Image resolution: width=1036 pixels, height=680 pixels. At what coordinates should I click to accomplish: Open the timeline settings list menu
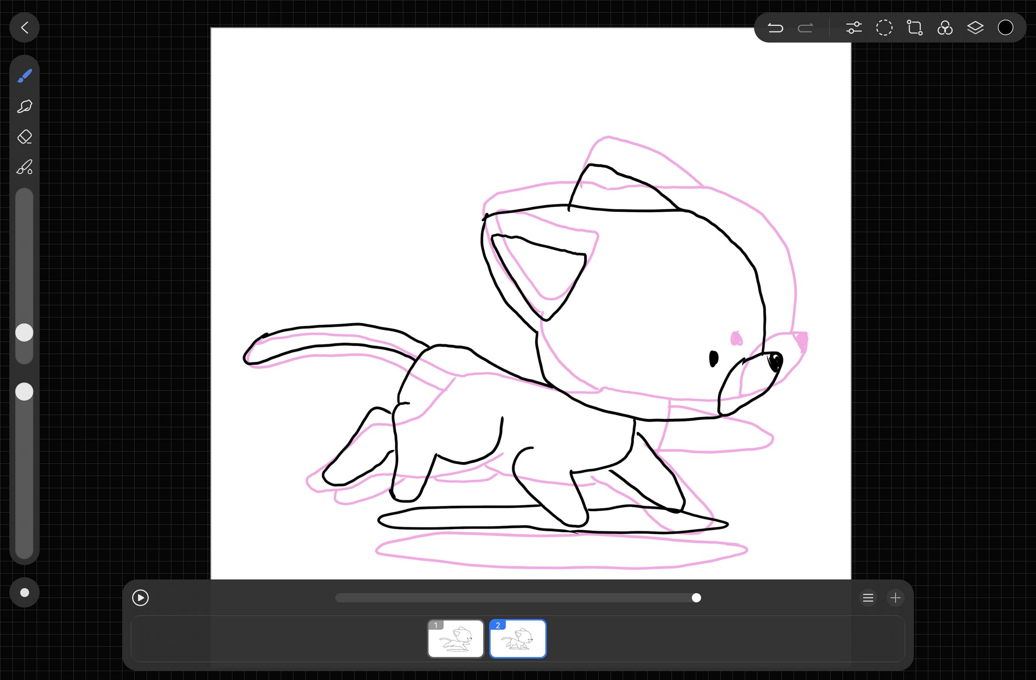pos(868,598)
